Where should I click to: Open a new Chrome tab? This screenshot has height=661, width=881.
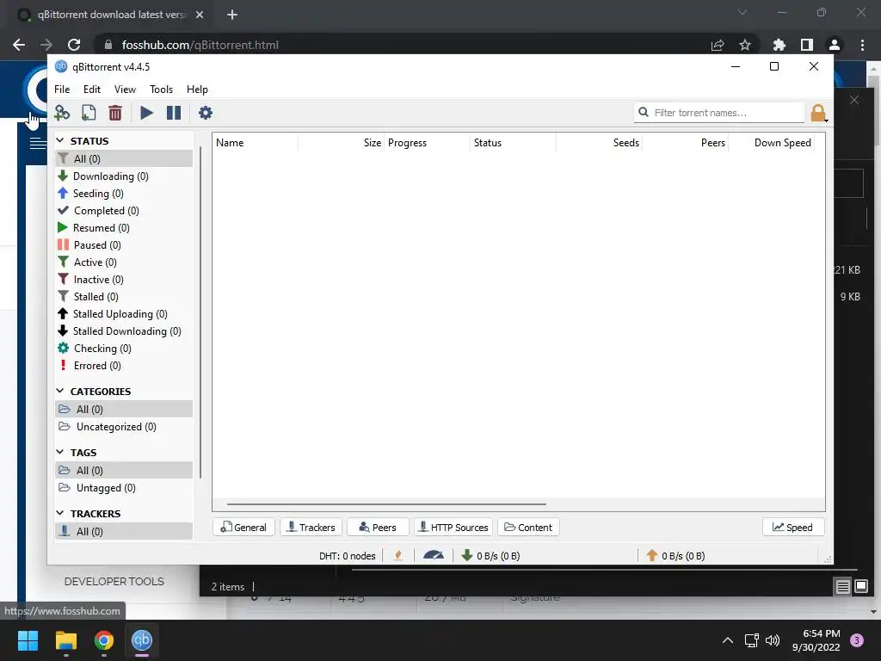(x=232, y=15)
